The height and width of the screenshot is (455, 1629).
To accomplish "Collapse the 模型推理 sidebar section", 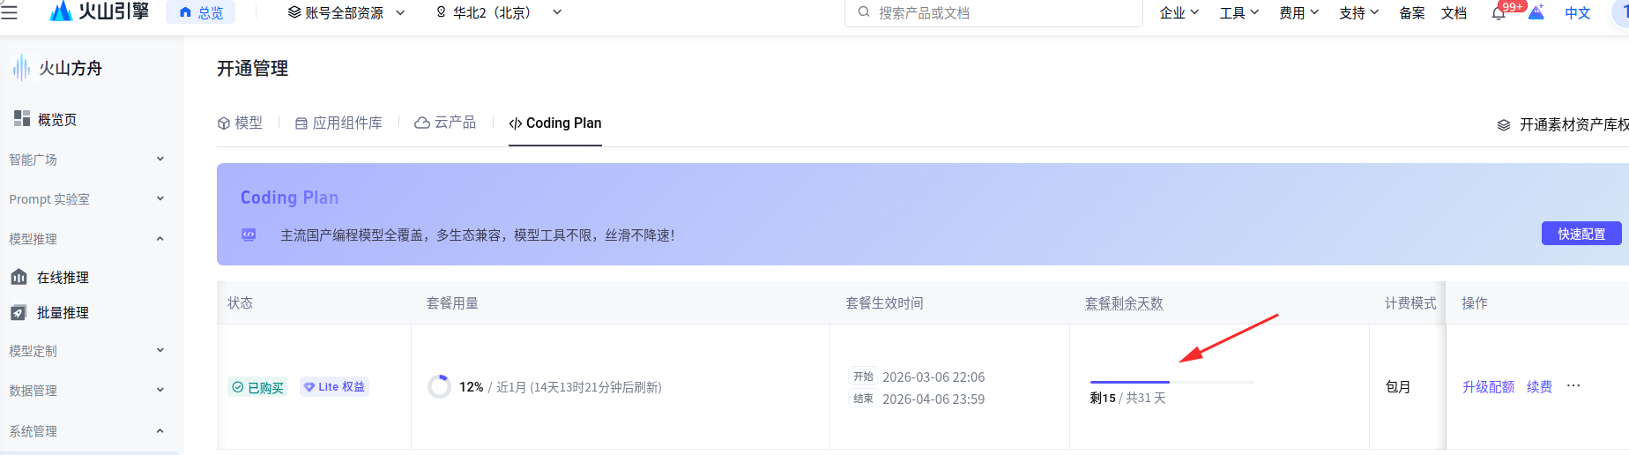I will click(x=160, y=239).
